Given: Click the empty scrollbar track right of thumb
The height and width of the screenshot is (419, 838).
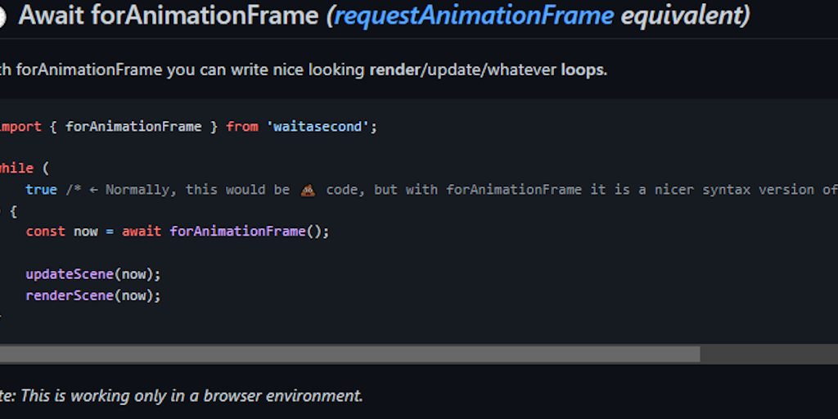Looking at the screenshot, I should pyautogui.click(x=768, y=354).
